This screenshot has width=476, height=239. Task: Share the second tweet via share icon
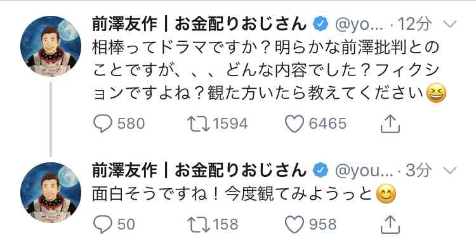tap(390, 224)
